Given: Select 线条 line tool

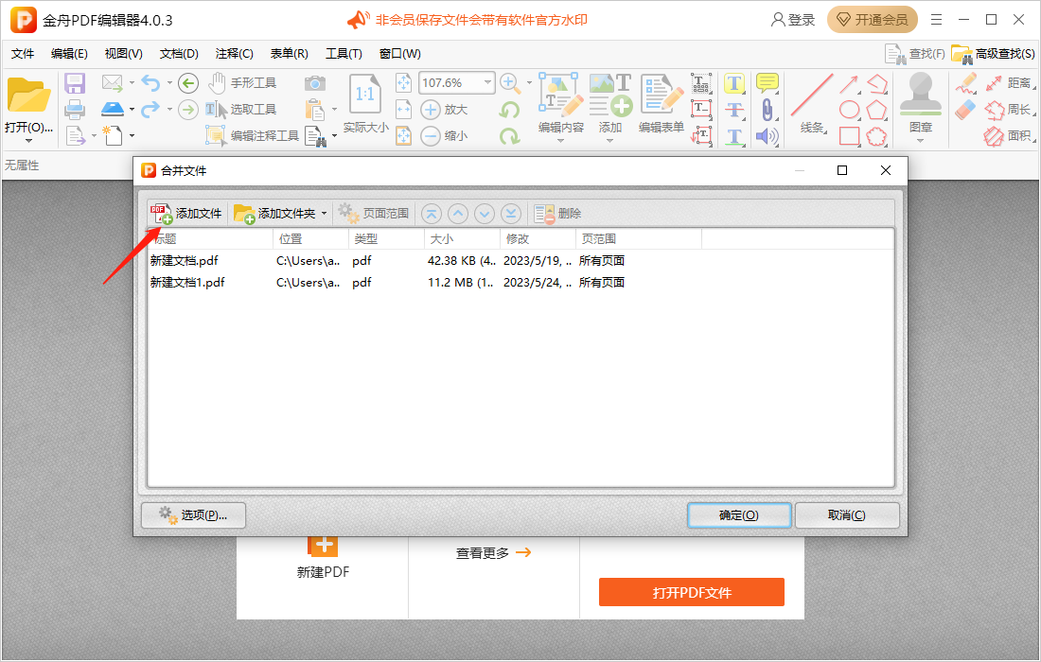Looking at the screenshot, I should pyautogui.click(x=812, y=103).
